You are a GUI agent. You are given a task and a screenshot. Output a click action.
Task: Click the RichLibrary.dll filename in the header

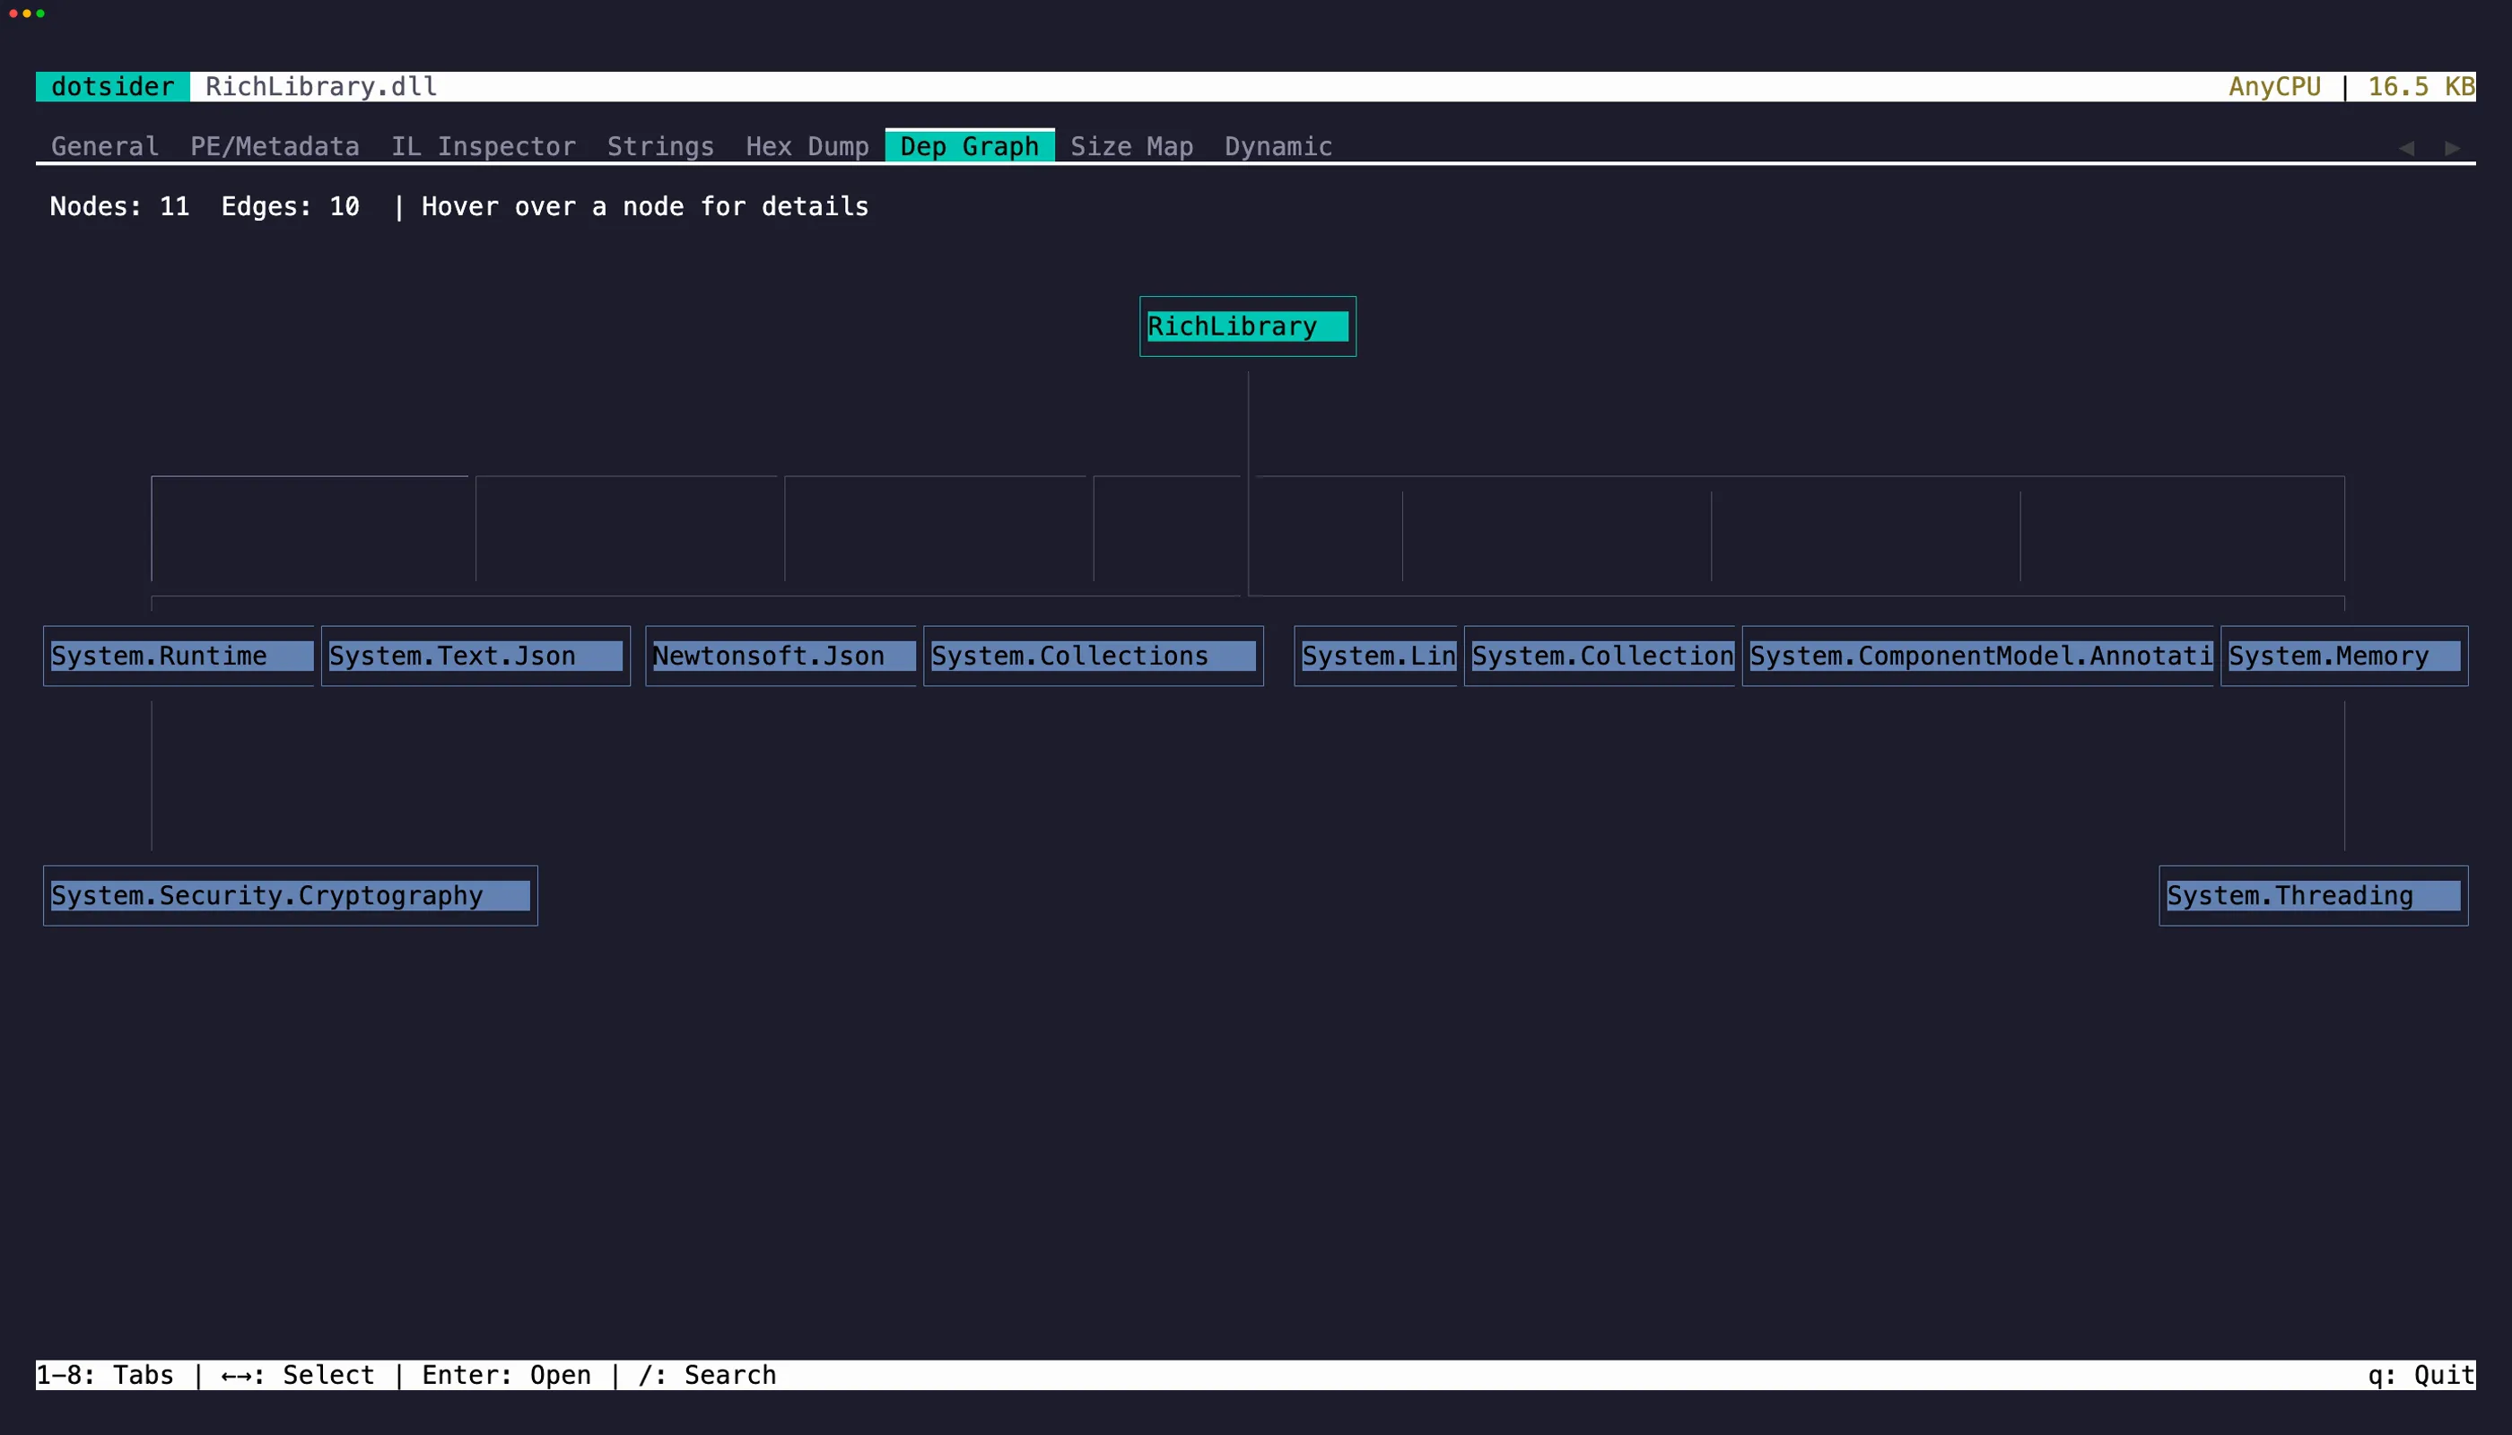tap(321, 87)
